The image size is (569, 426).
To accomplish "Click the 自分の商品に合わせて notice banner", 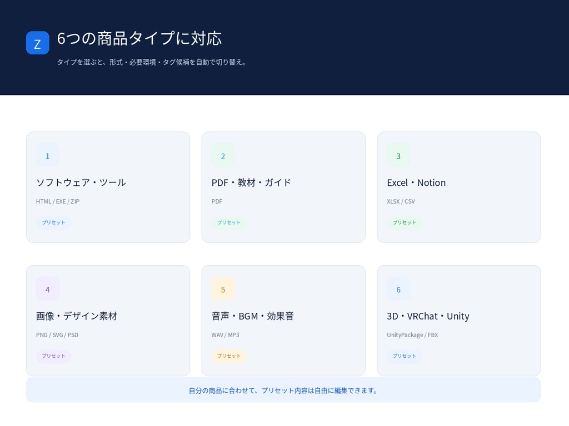I will click(x=283, y=390).
